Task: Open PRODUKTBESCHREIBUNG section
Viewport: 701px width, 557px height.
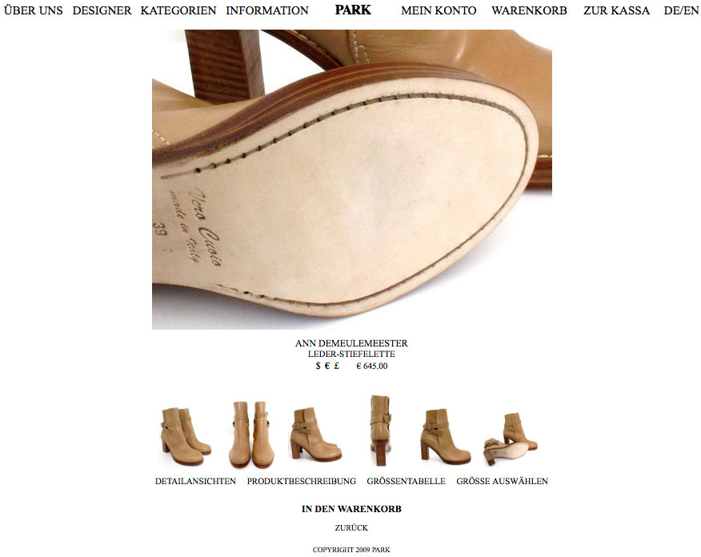Action: tap(302, 481)
